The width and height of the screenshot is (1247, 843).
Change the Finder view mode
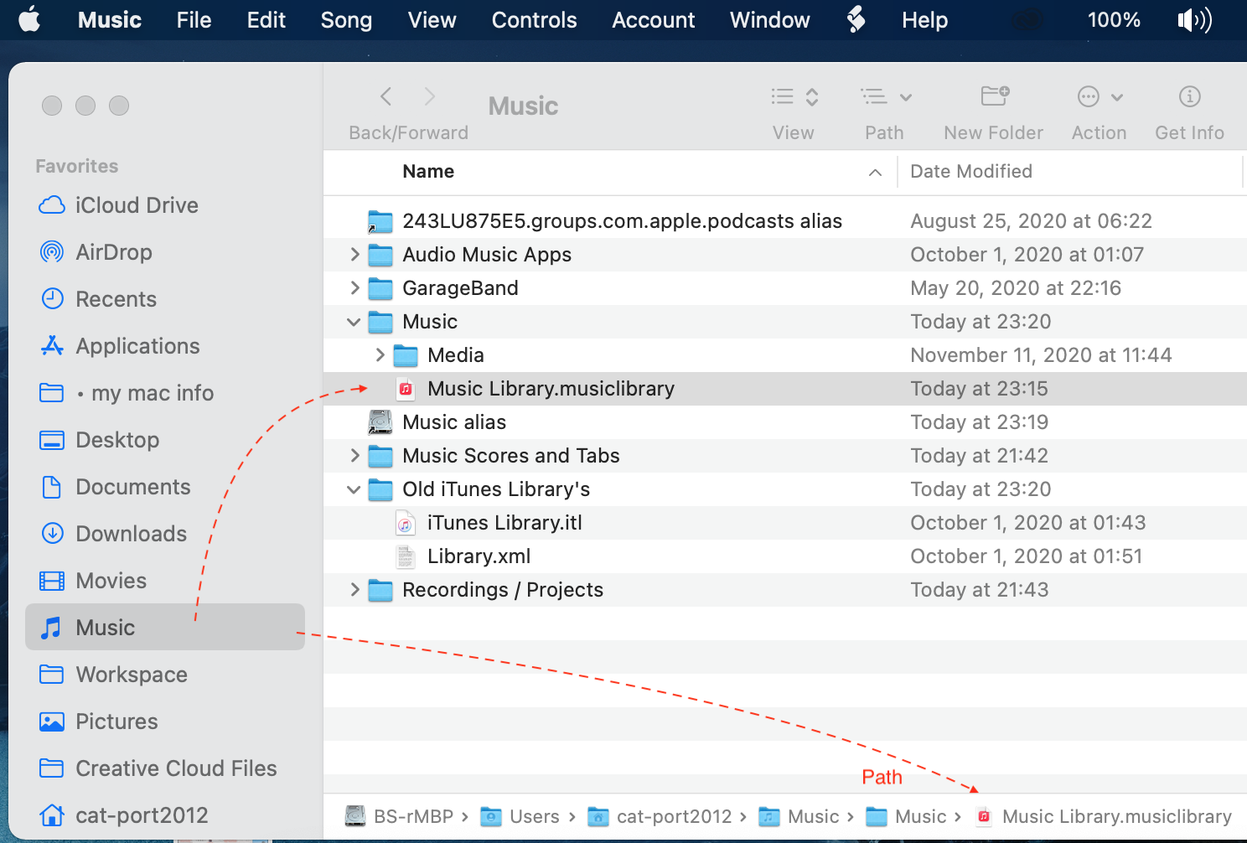(x=794, y=97)
